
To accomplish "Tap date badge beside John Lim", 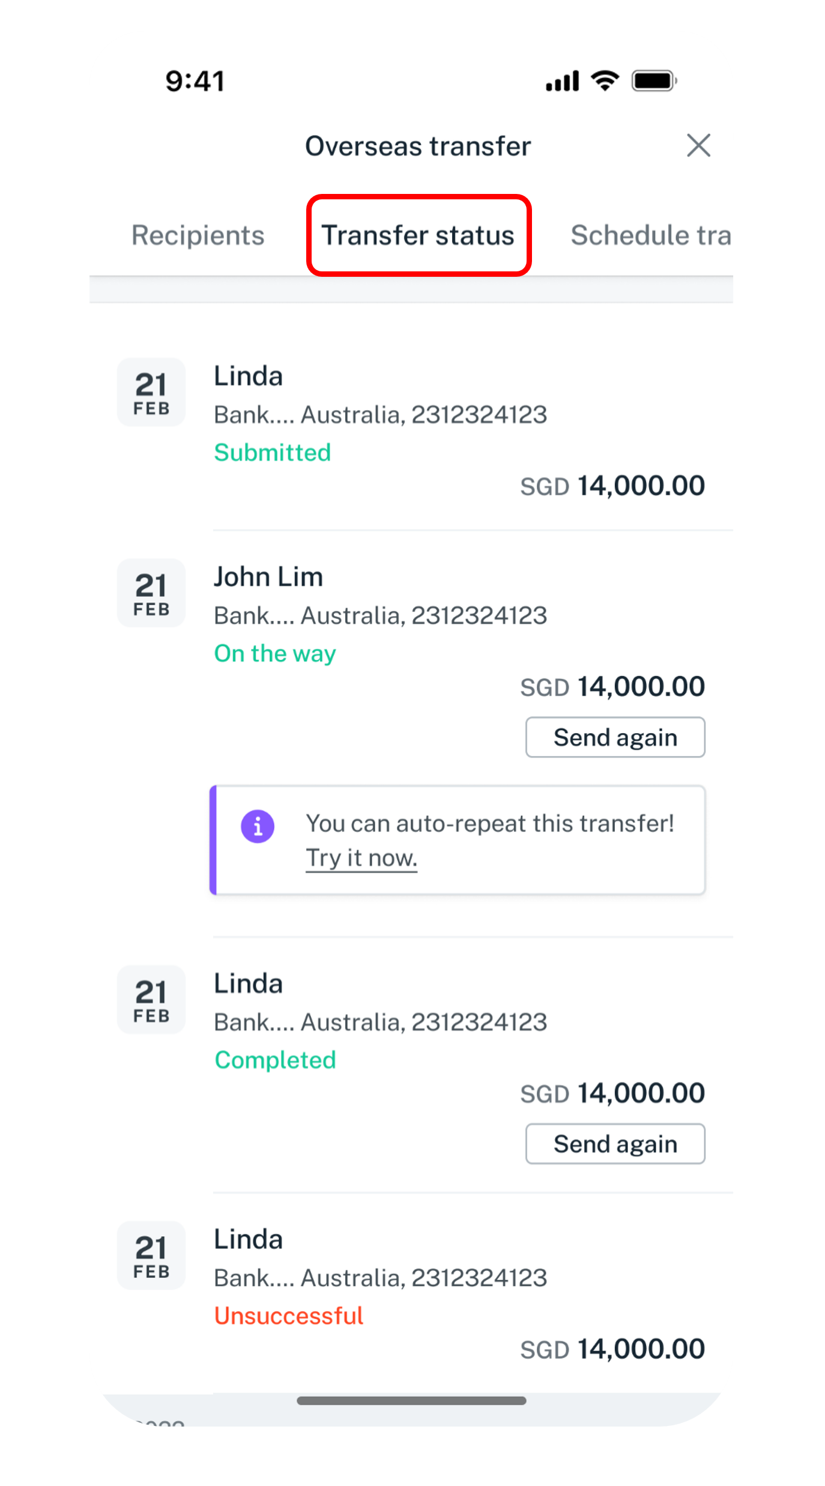I will point(151,593).
